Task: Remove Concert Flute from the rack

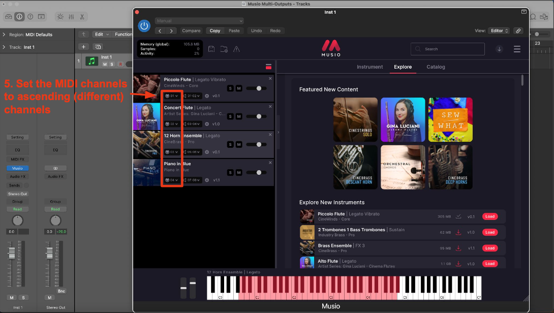Action: 270,106
